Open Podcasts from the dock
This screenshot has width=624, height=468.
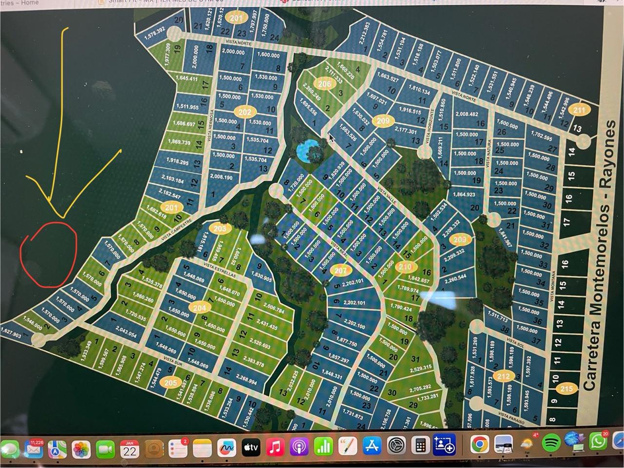(x=299, y=447)
